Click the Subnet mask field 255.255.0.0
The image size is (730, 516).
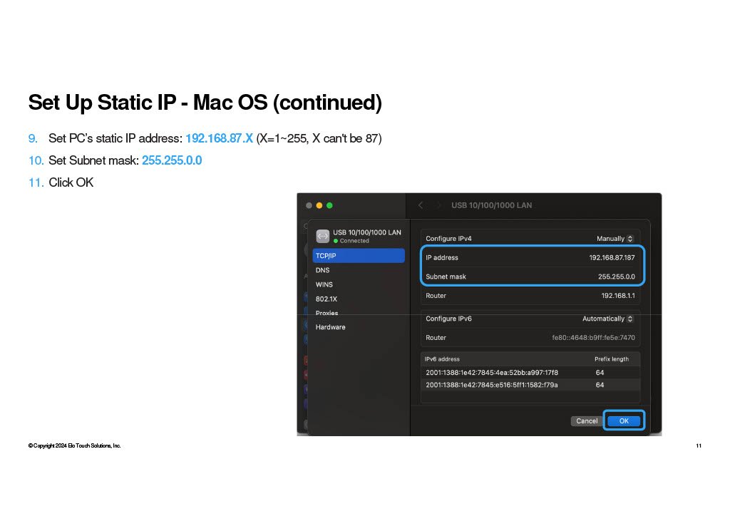(x=530, y=277)
